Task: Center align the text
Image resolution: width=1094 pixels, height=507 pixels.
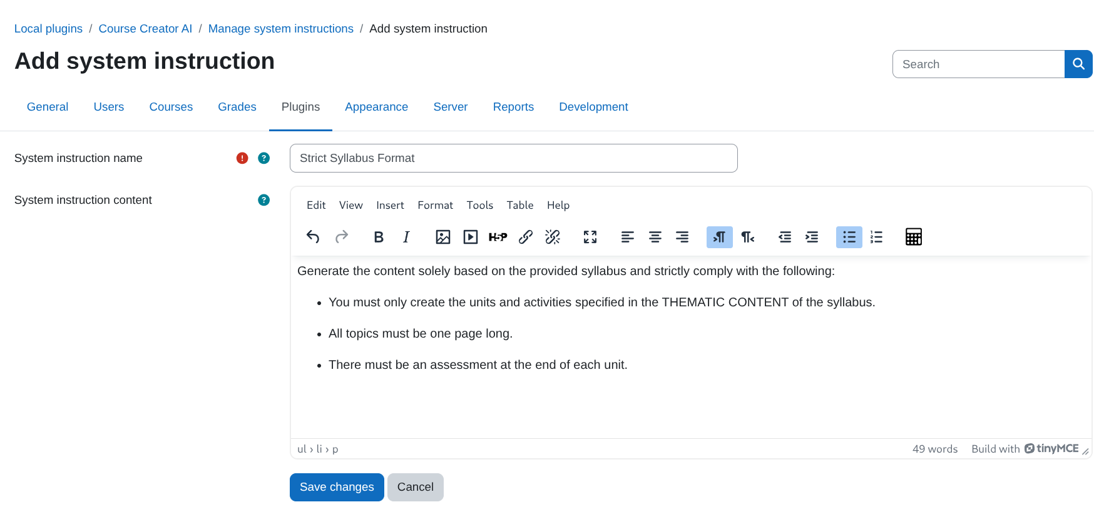Action: pyautogui.click(x=655, y=237)
